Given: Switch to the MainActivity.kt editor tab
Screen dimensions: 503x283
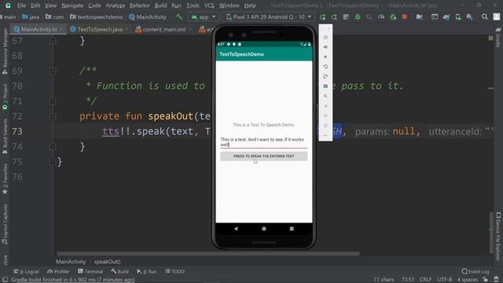Looking at the screenshot, I should click(39, 29).
